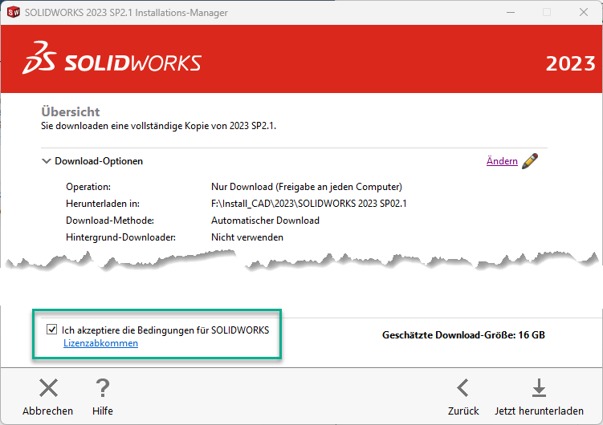Click the Jetzt herunterladen download arrow icon
603x425 pixels.
point(539,388)
